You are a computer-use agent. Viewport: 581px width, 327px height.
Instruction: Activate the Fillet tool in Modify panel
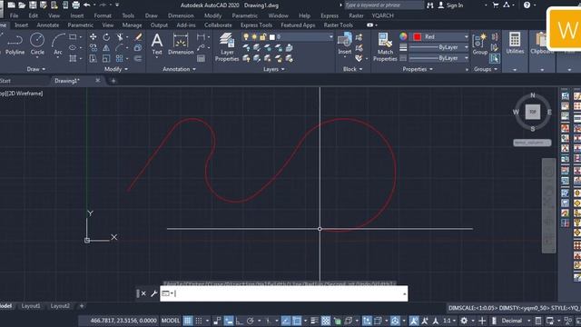tap(119, 48)
